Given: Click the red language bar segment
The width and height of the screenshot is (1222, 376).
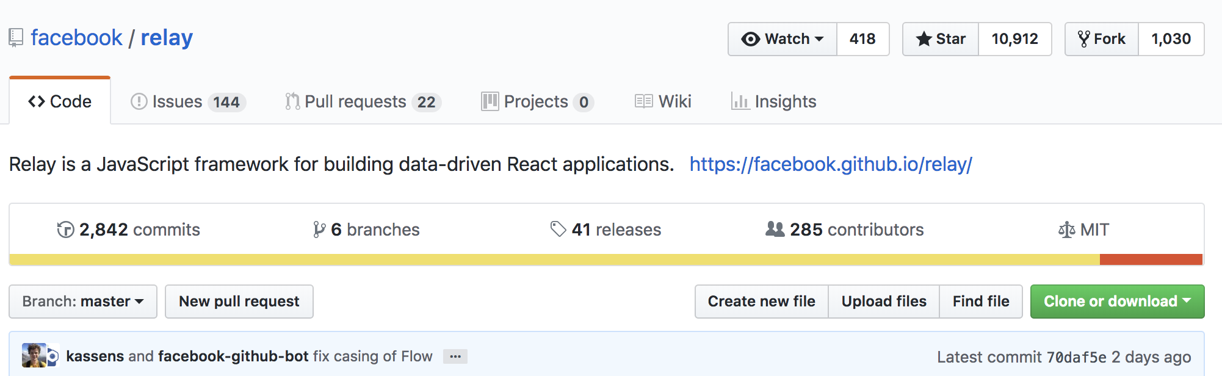Looking at the screenshot, I should 1151,259.
